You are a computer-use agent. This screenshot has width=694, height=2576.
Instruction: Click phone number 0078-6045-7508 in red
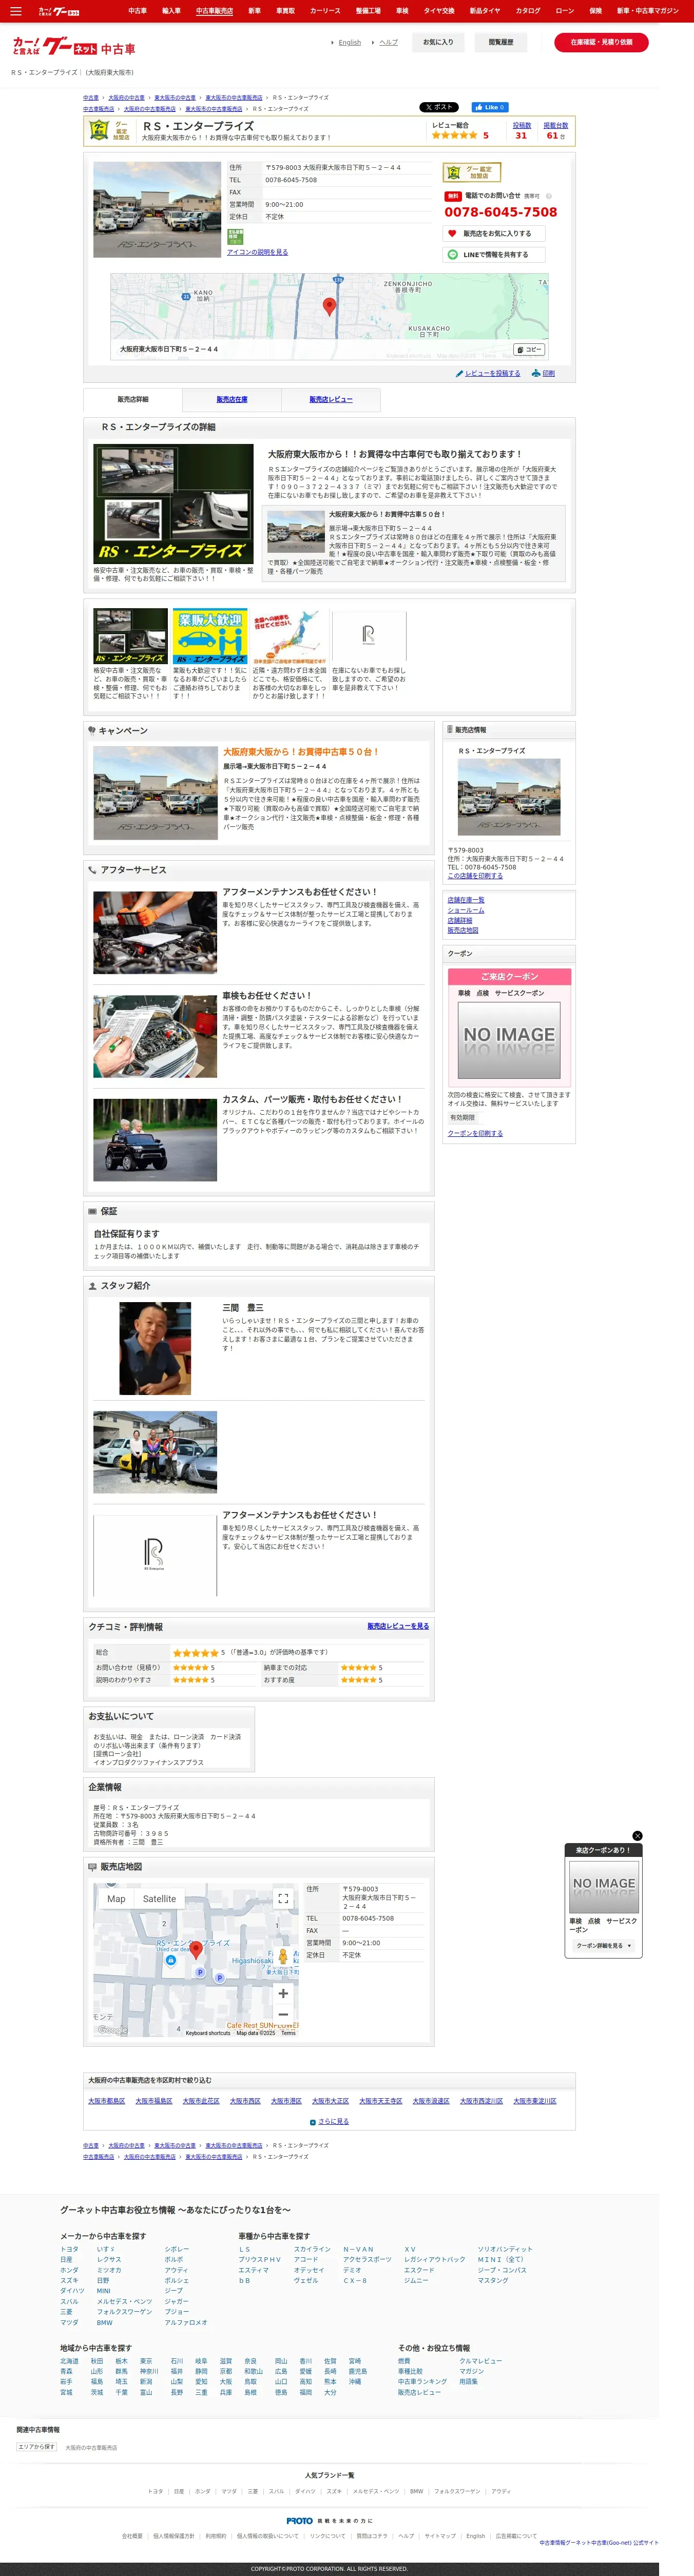click(x=501, y=212)
